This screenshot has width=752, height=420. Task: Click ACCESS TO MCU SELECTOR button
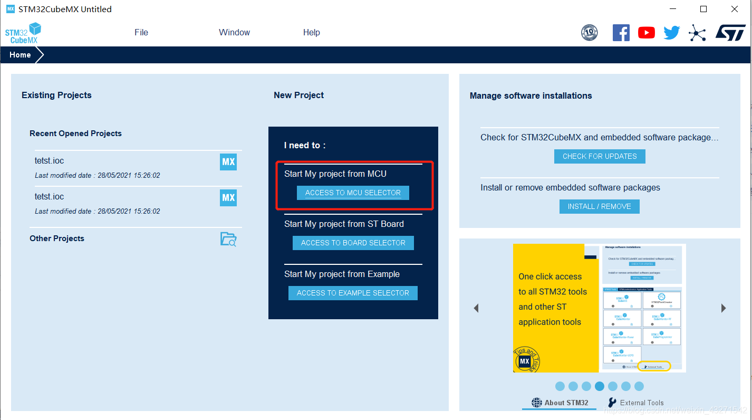353,193
